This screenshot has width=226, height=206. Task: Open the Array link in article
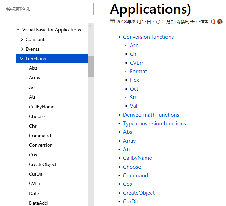[x=129, y=141]
